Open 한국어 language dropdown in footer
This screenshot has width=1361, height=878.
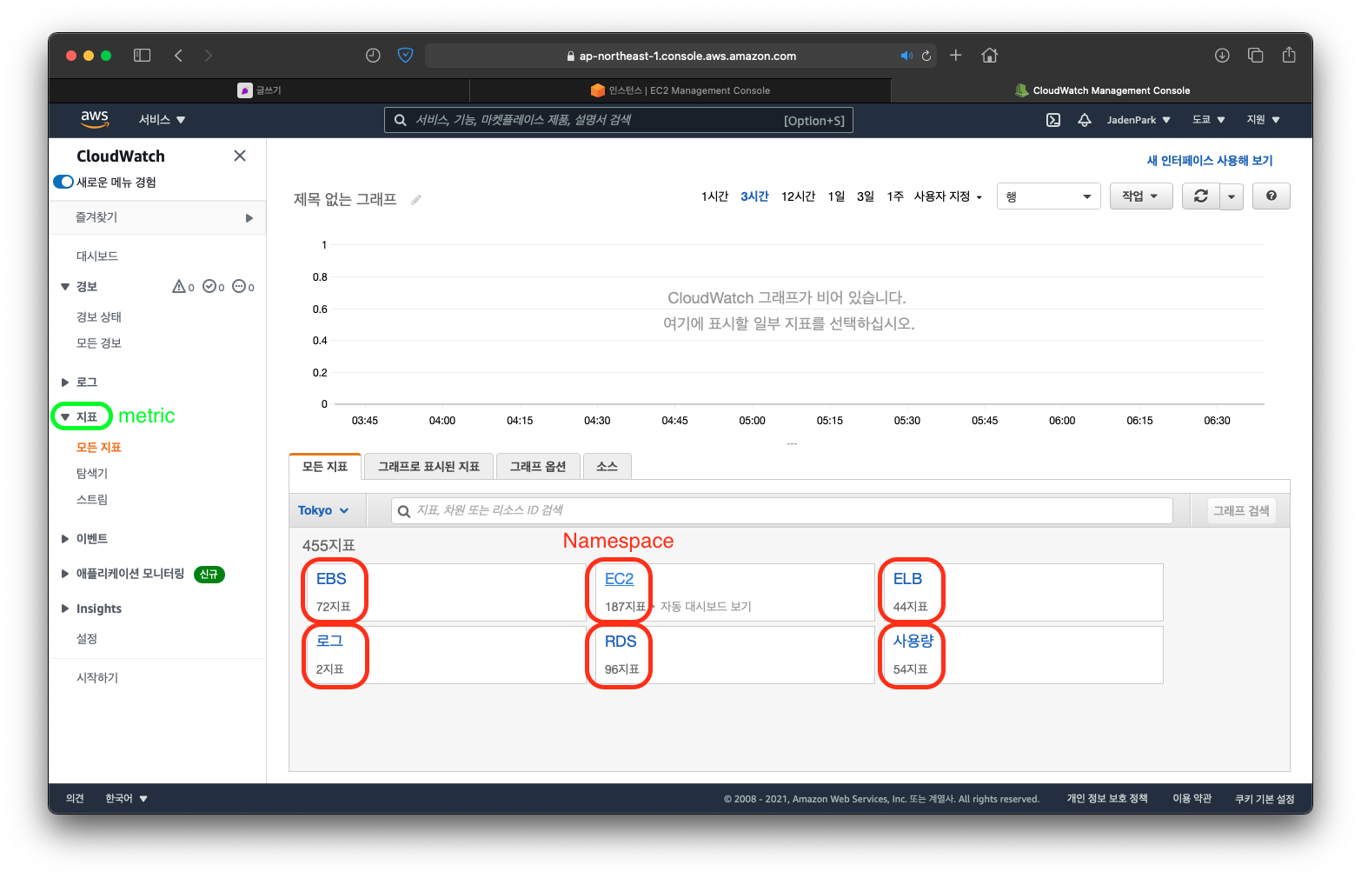click(127, 798)
